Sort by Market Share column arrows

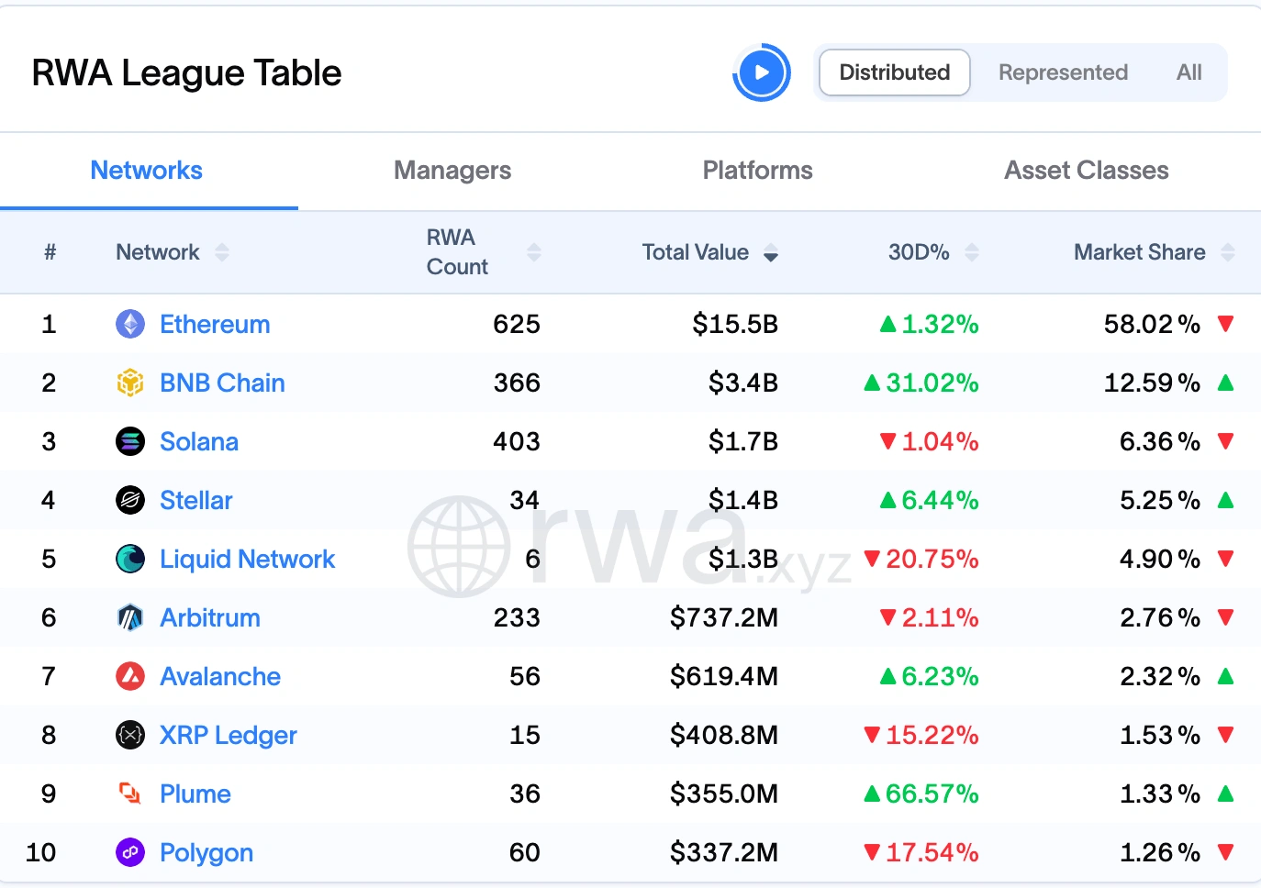[1228, 252]
